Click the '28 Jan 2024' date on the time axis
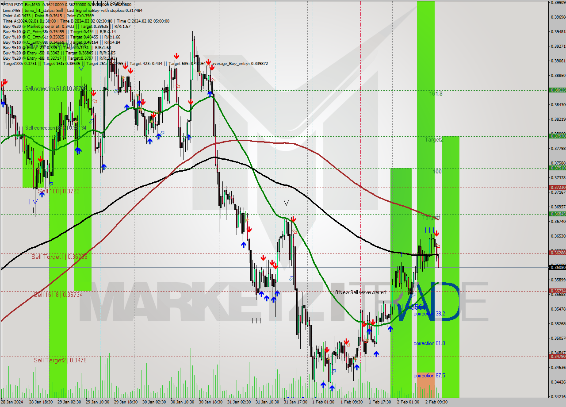Screen dimensions: 566x407 (11, 402)
